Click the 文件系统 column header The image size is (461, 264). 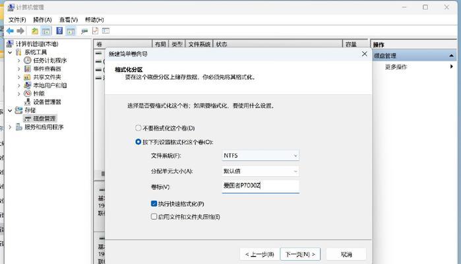click(x=199, y=44)
